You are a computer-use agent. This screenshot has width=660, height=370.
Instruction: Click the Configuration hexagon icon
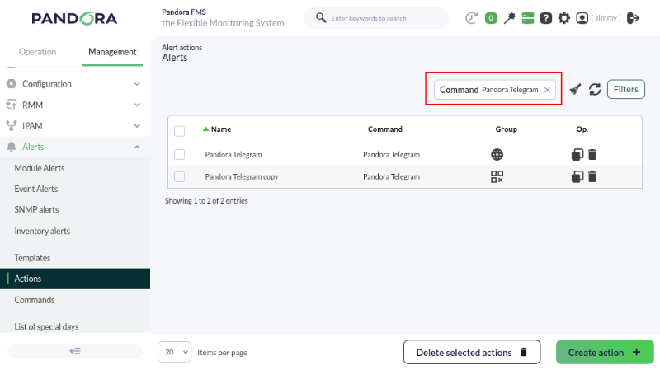[x=12, y=84]
